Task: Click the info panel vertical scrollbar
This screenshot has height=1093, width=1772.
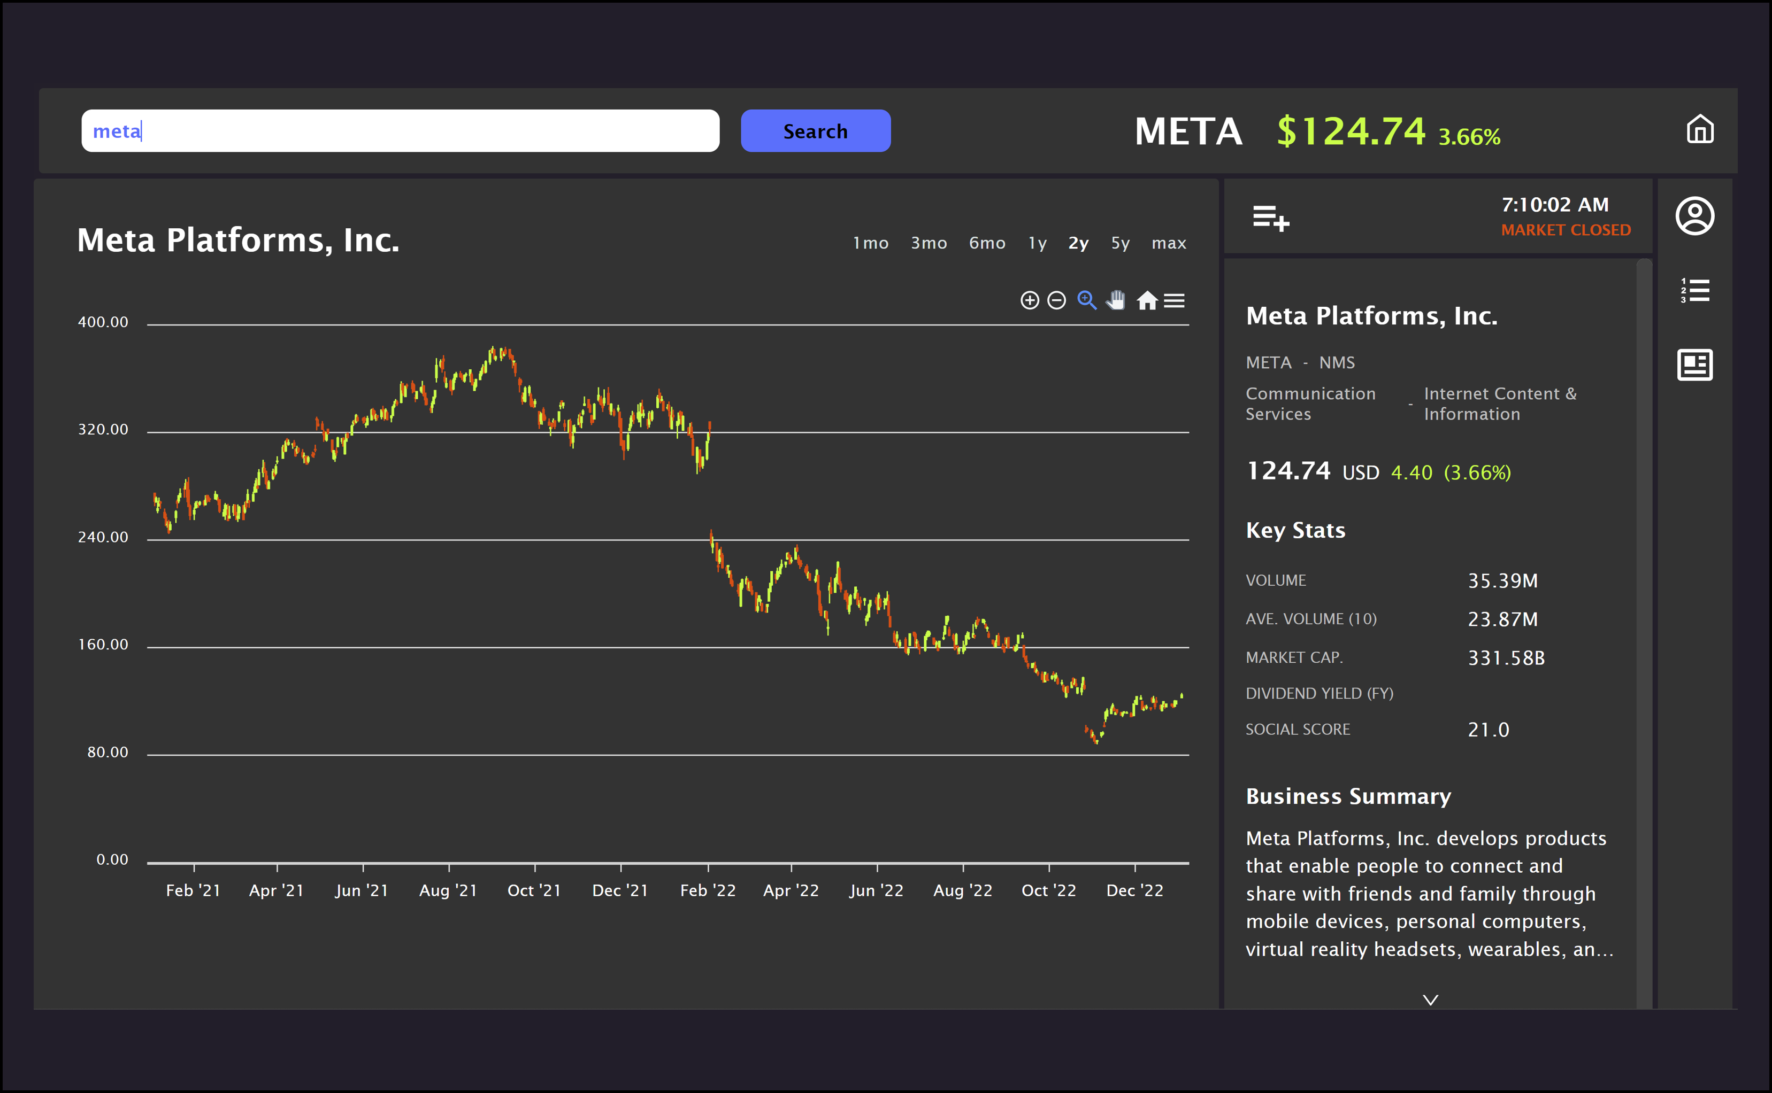Action: 1644,633
